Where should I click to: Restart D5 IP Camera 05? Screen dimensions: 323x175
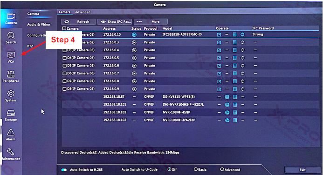[x=242, y=66]
